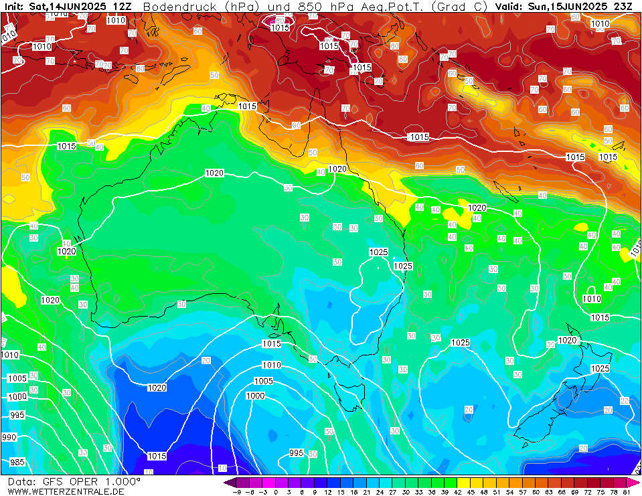642x496 pixels.
Task: Click the magenta legend swatch between -3 and 0
Action: tap(269, 483)
